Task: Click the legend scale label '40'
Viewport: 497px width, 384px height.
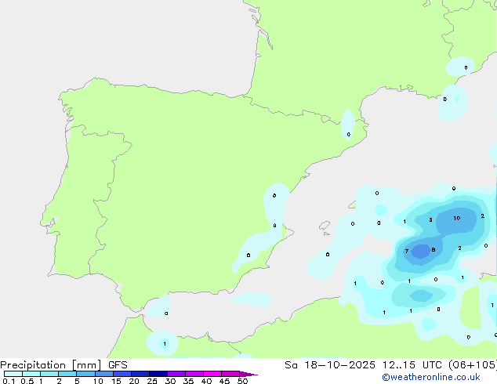Action: 206,381
